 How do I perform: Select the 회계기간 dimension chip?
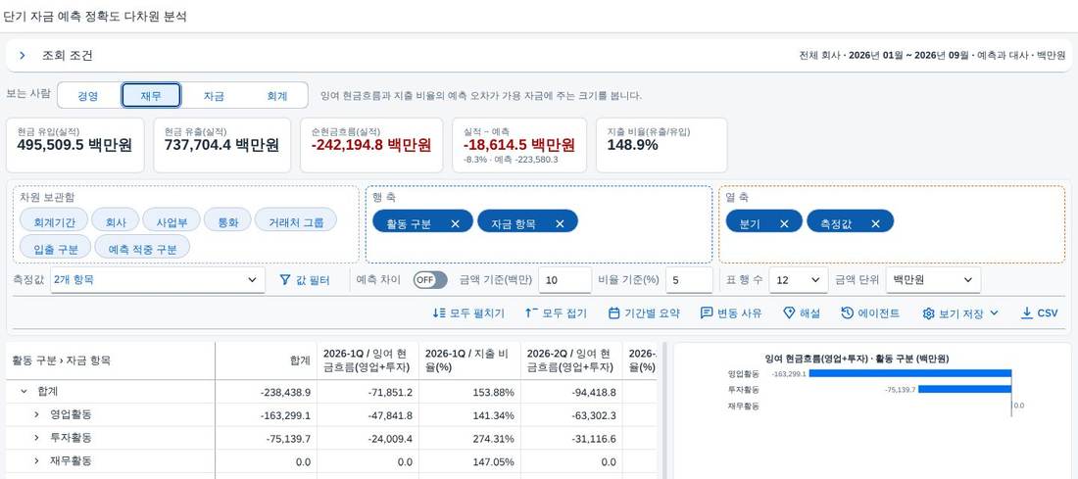[x=53, y=222]
